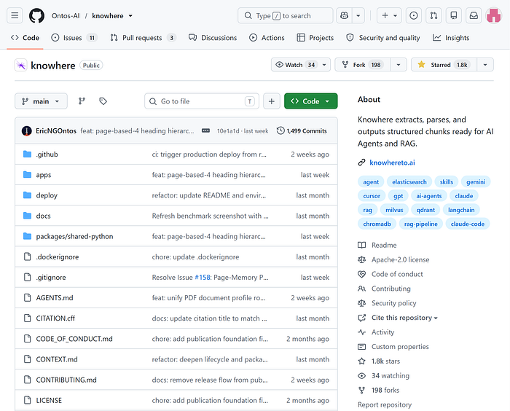Open the AGENTS.md file

(55, 298)
